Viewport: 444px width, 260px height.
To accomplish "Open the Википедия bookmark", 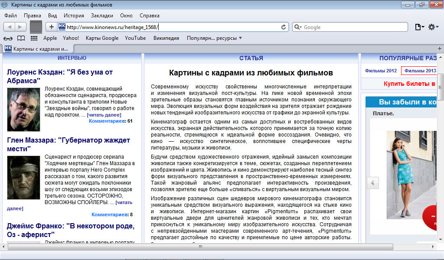I will point(166,38).
